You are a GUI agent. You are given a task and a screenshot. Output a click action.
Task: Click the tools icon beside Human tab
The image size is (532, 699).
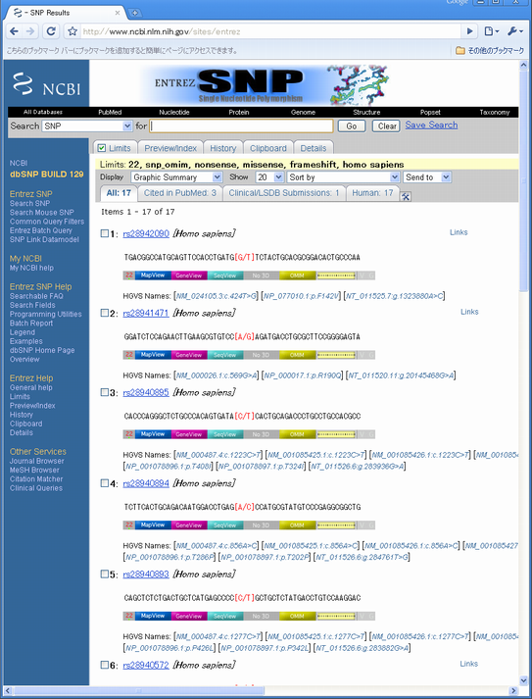406,196
